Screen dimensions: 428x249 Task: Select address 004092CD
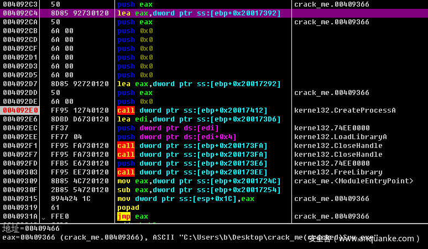click(x=20, y=40)
